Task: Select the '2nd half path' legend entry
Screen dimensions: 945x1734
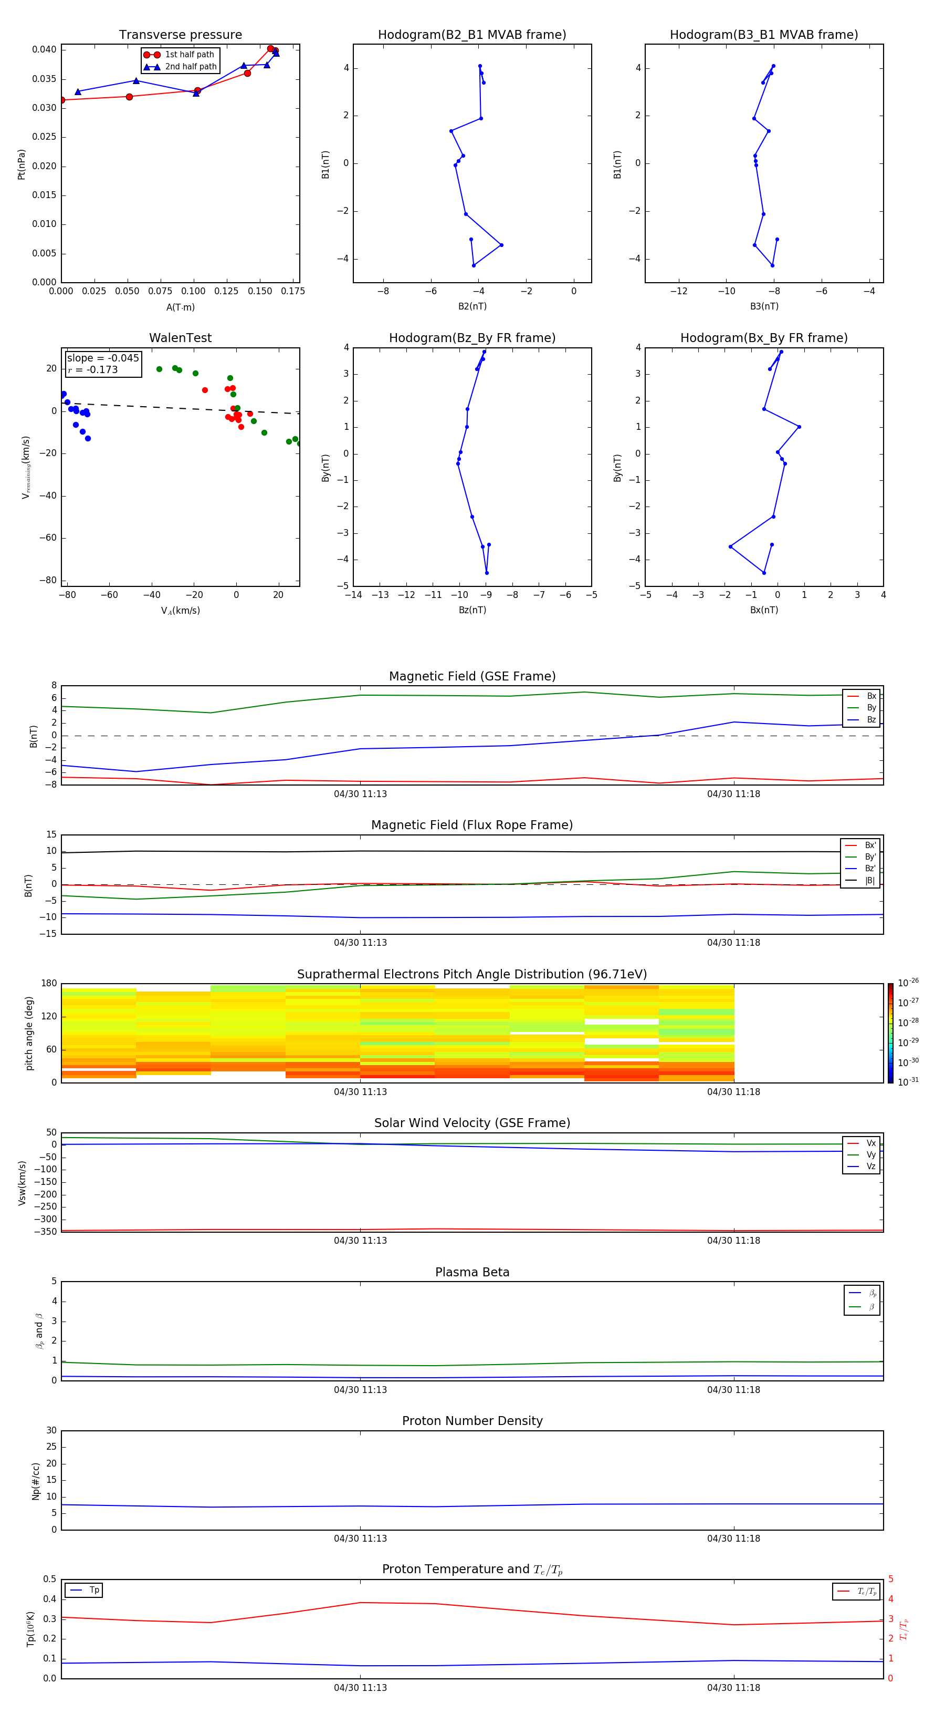Action: tap(180, 67)
